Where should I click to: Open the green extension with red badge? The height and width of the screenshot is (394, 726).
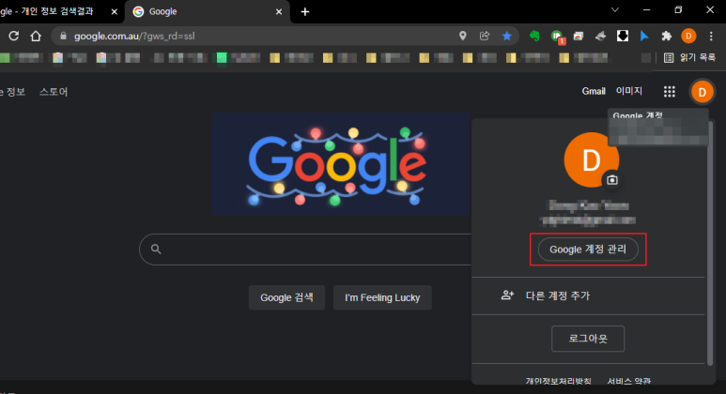[x=557, y=37]
